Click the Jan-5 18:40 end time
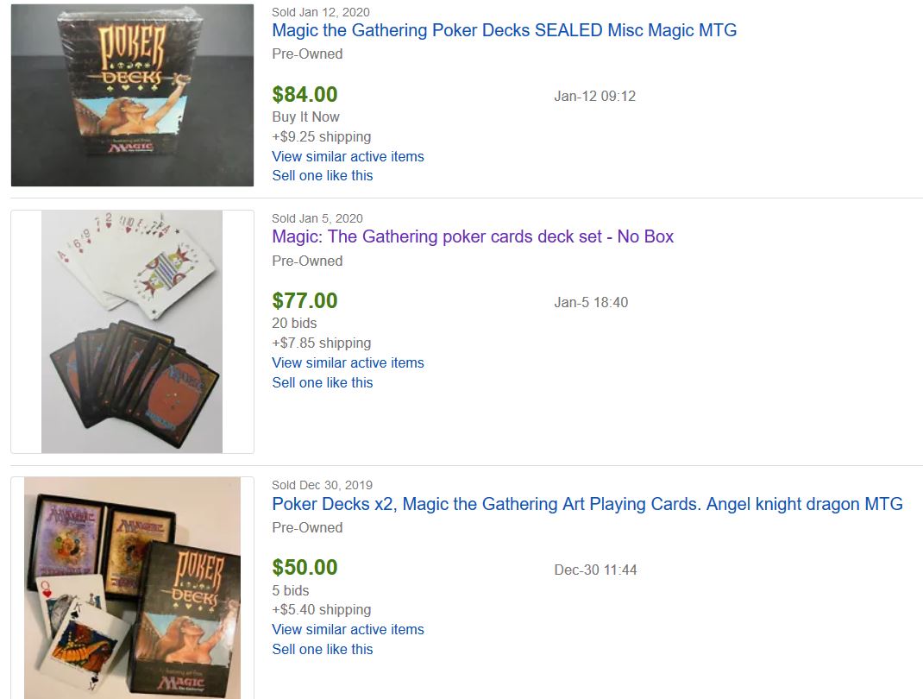The image size is (923, 699). pyautogui.click(x=591, y=302)
